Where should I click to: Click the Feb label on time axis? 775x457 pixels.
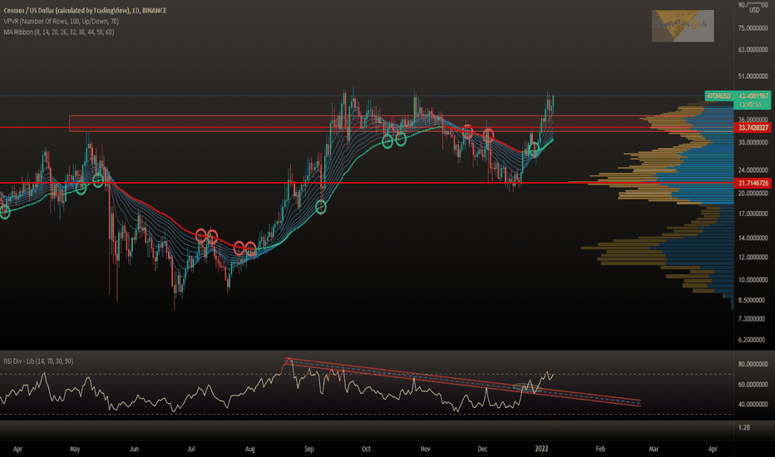[x=600, y=449]
